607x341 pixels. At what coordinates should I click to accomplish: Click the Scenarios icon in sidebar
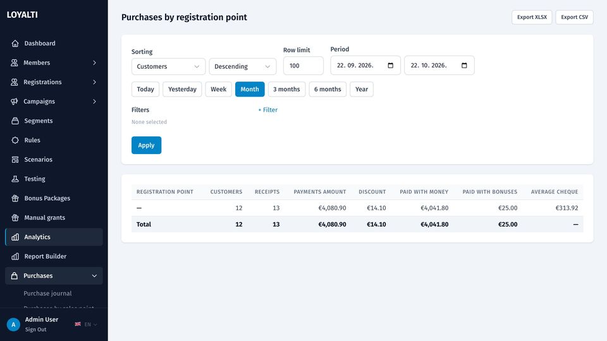15,159
